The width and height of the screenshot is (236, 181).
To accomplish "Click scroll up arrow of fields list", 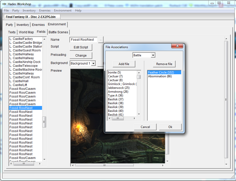I will pyautogui.click(x=44, y=39).
